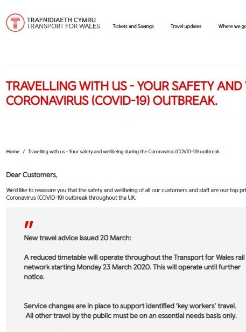Go to Home via the breadcrumb

[13, 152]
